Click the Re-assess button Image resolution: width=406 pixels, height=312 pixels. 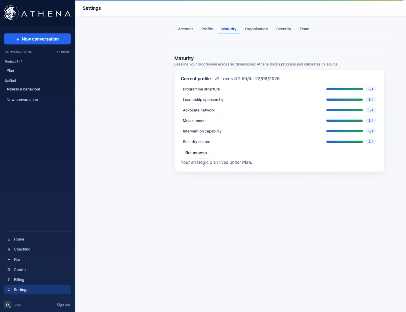[196, 153]
